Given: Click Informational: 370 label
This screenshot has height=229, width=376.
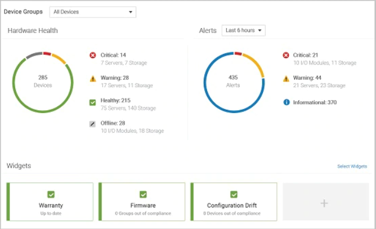Looking at the screenshot, I should coord(315,102).
